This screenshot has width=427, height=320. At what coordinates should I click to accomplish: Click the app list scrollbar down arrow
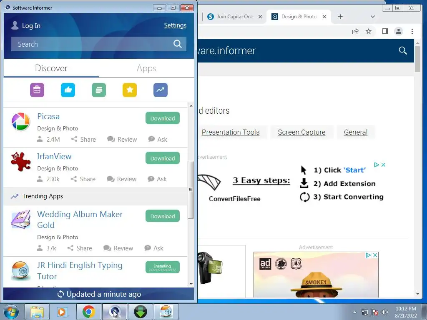[191, 284]
